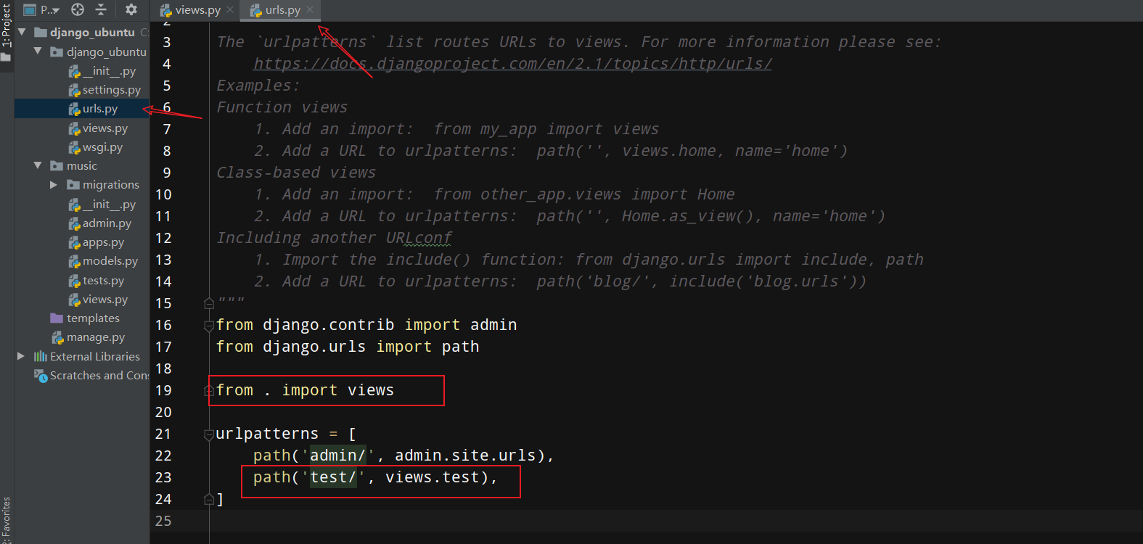The image size is (1143, 544).
Task: Click the 'test/' string on line 23
Action: pos(333,477)
